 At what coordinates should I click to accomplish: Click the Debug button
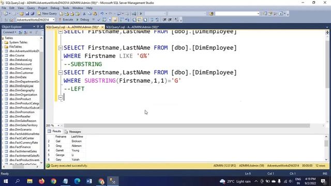pyautogui.click(x=83, y=20)
